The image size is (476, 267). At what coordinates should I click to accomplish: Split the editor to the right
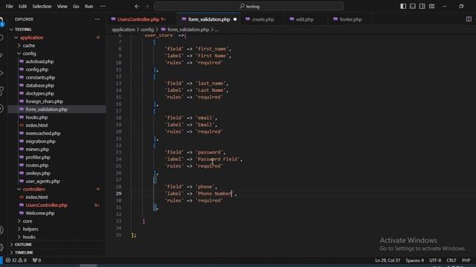(x=469, y=19)
